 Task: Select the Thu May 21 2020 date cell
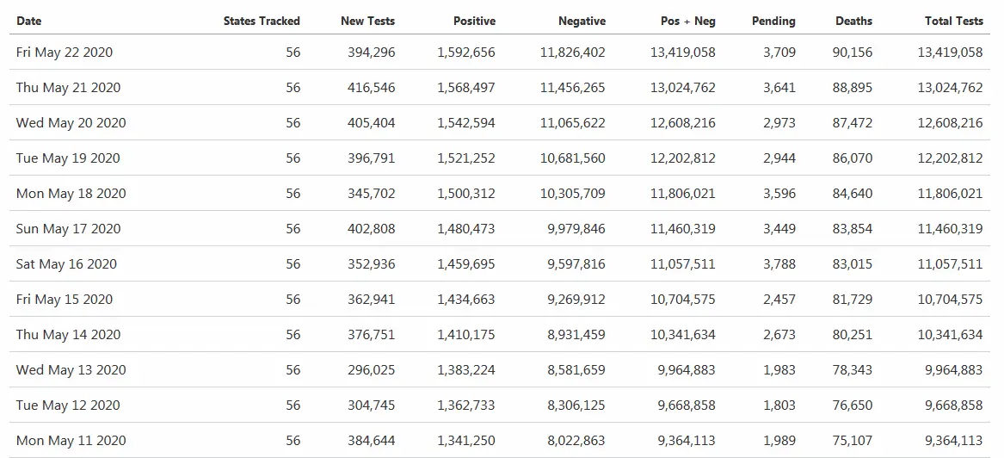click(68, 88)
